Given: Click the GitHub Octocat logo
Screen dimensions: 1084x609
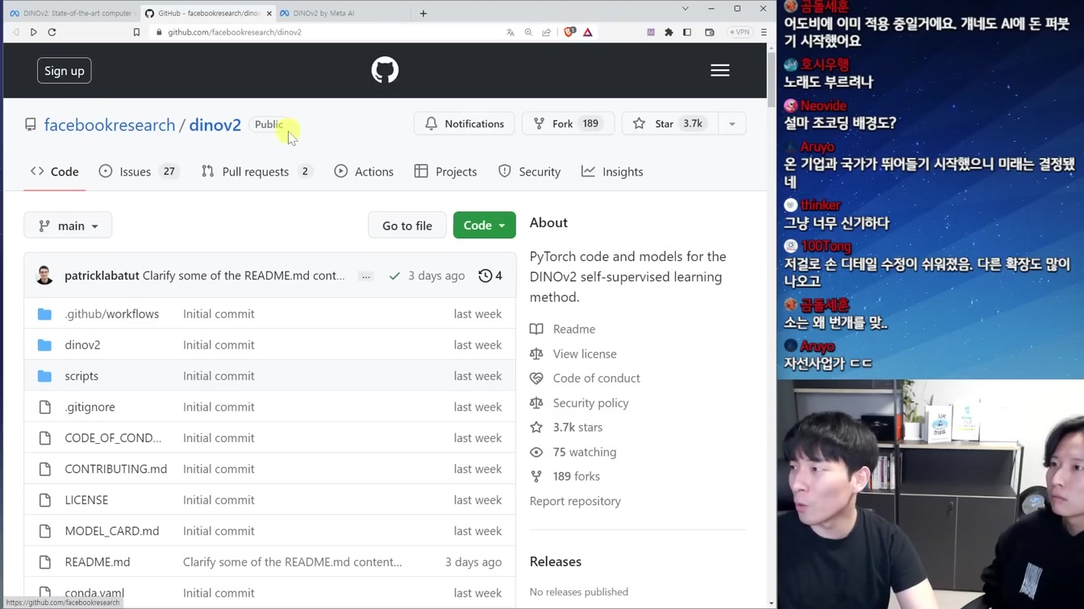Looking at the screenshot, I should tap(385, 70).
